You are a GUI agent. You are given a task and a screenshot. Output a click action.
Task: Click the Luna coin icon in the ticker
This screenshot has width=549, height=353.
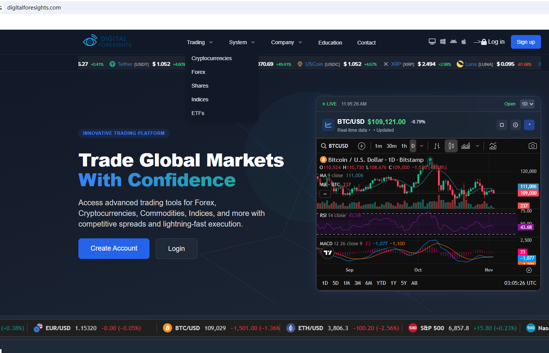tap(460, 64)
